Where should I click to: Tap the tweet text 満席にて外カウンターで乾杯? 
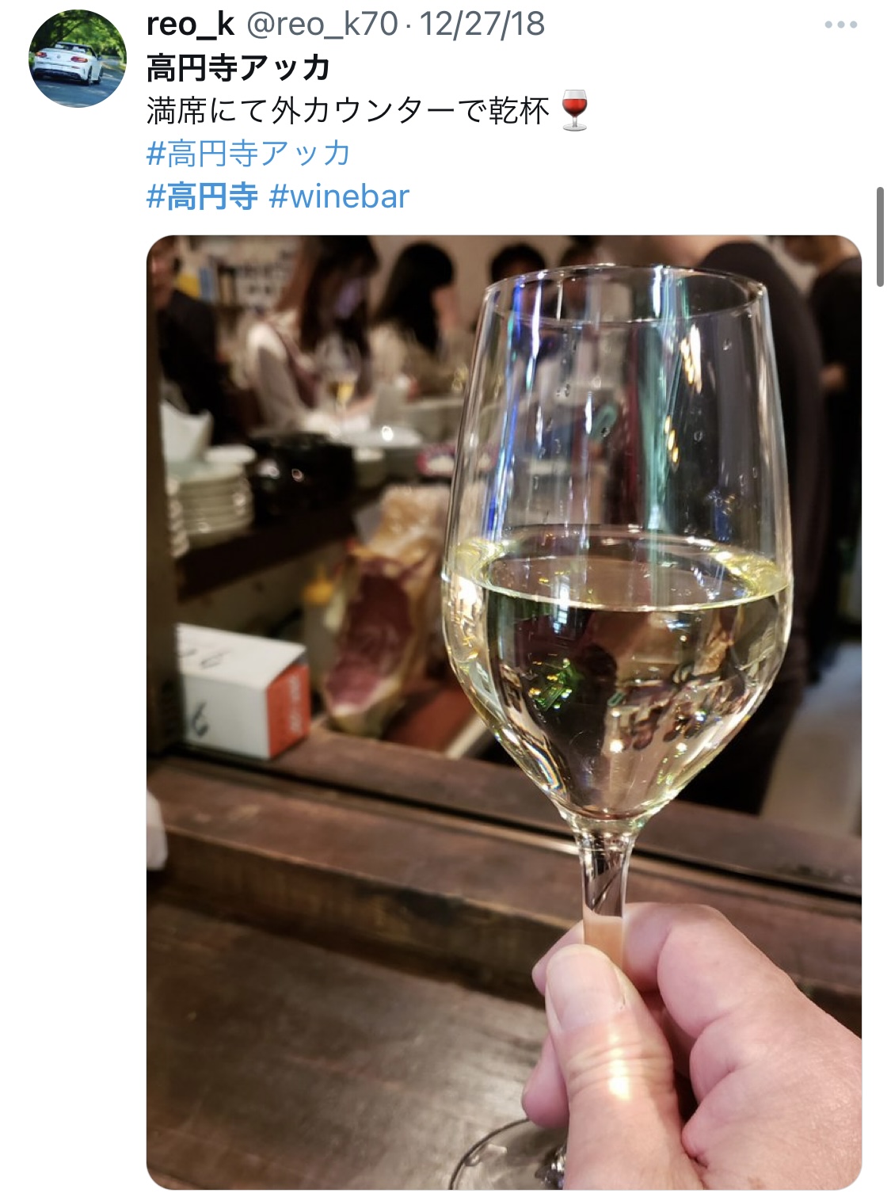(x=348, y=111)
